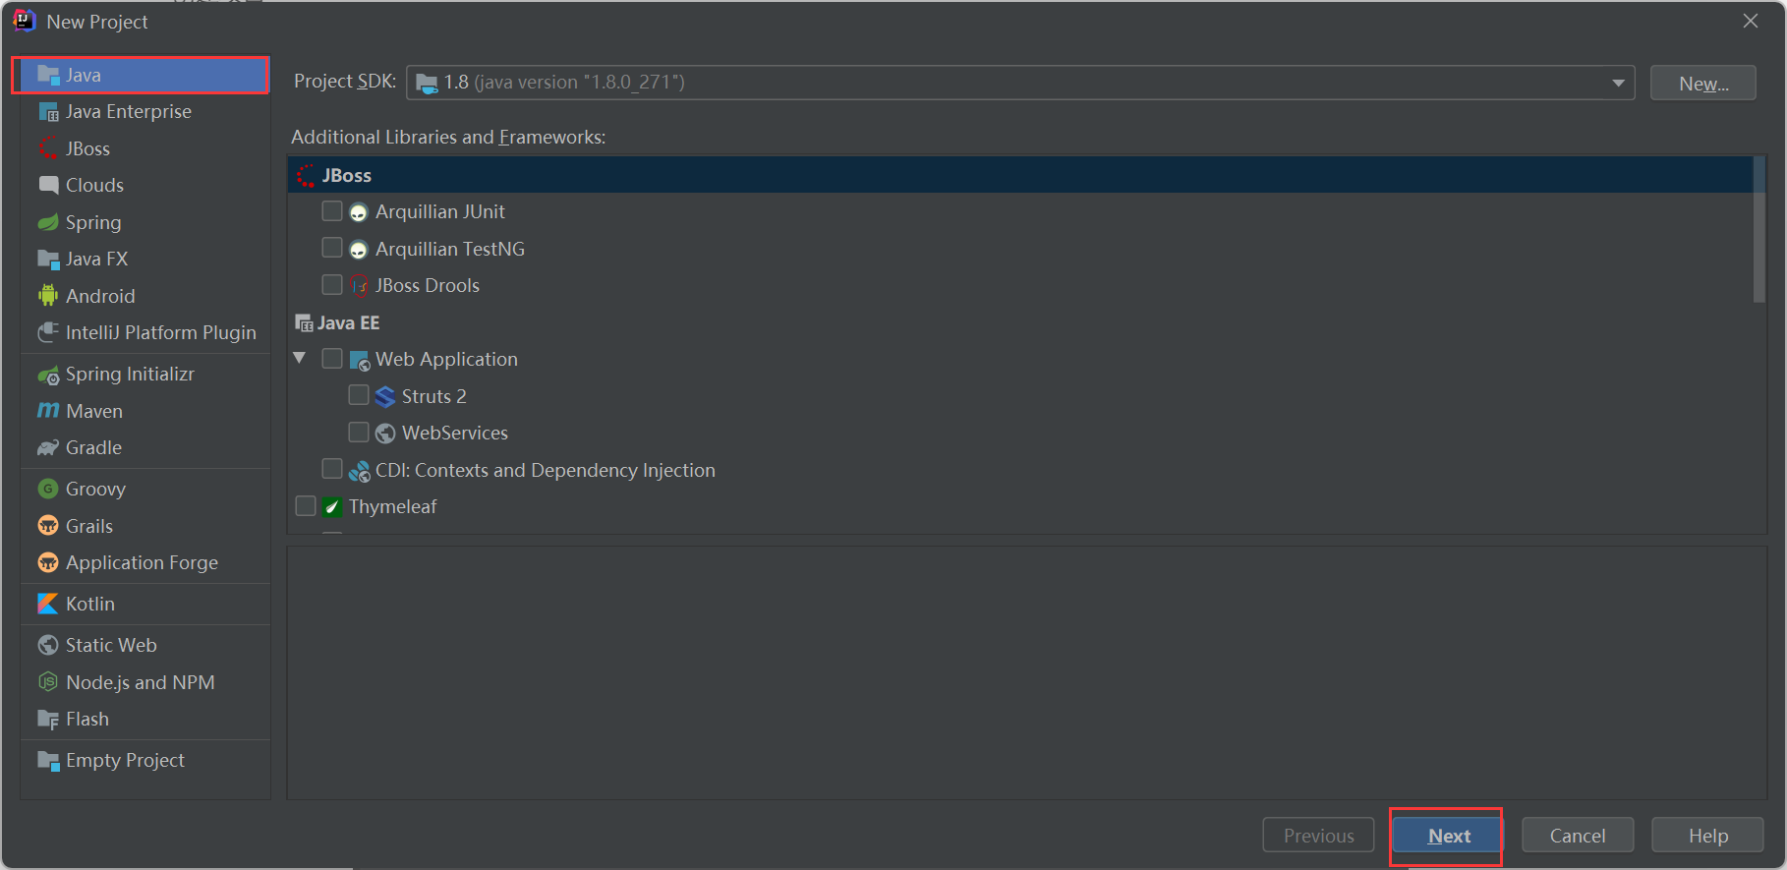
Task: Click the Thymeleaf green leaf icon
Action: [x=332, y=507]
